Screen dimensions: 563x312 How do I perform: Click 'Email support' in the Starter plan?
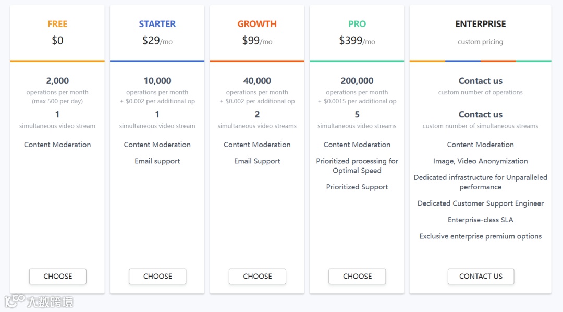157,161
